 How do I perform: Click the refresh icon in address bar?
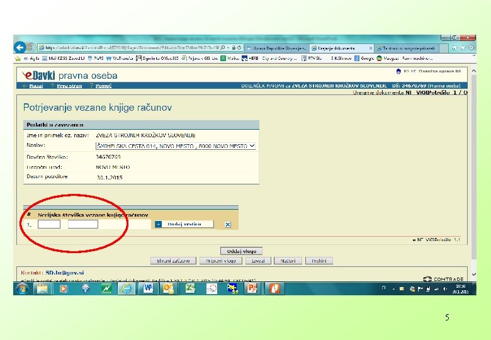click(x=239, y=48)
